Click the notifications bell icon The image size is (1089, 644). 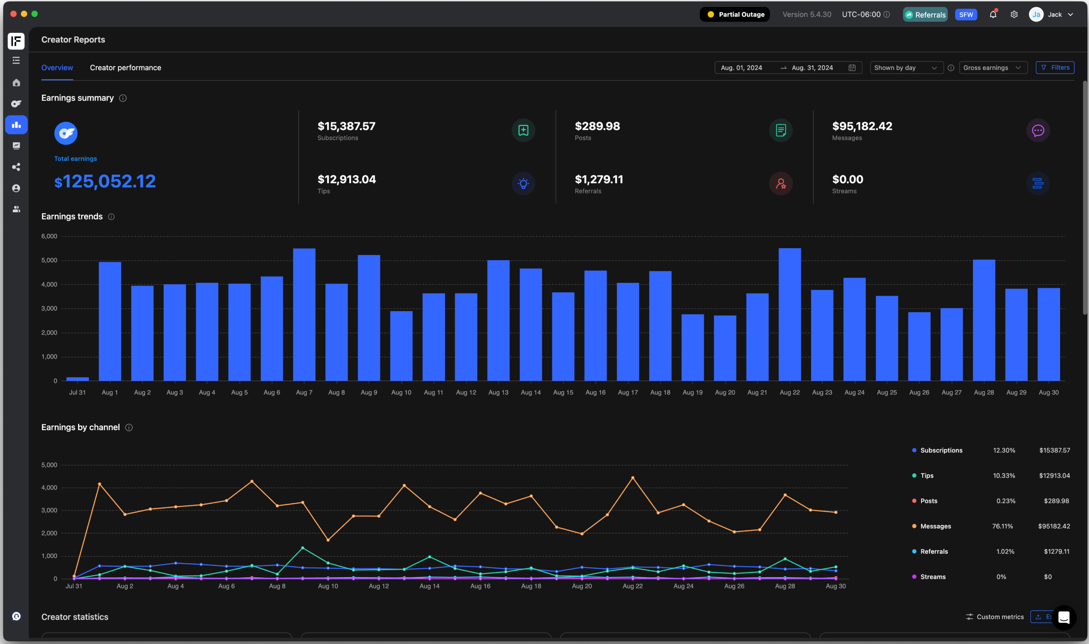993,15
